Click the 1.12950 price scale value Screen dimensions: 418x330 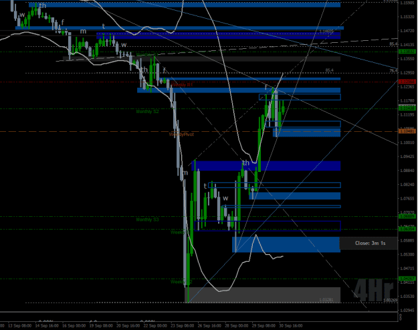407,73
